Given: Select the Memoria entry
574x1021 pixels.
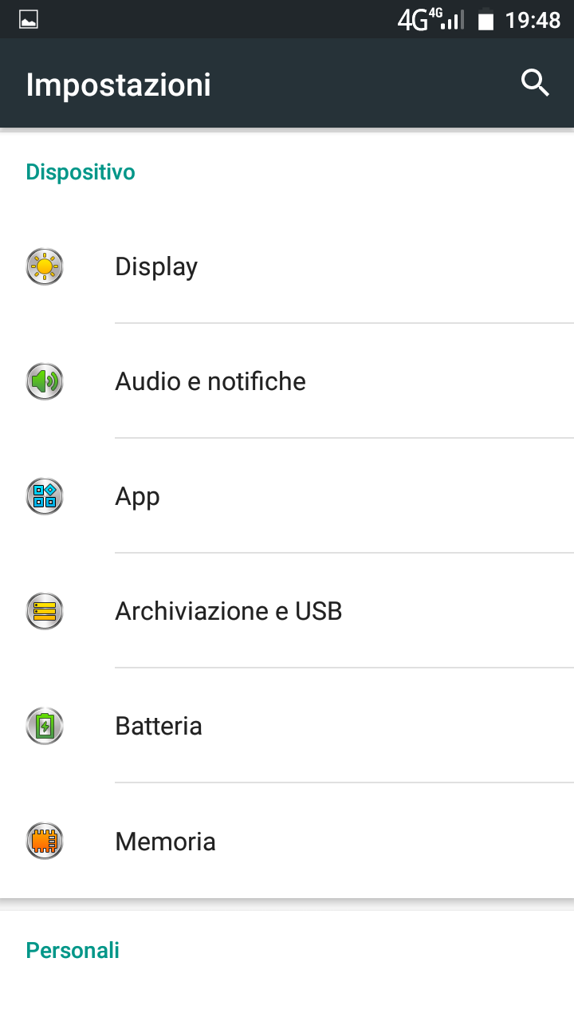Looking at the screenshot, I should 166,841.
